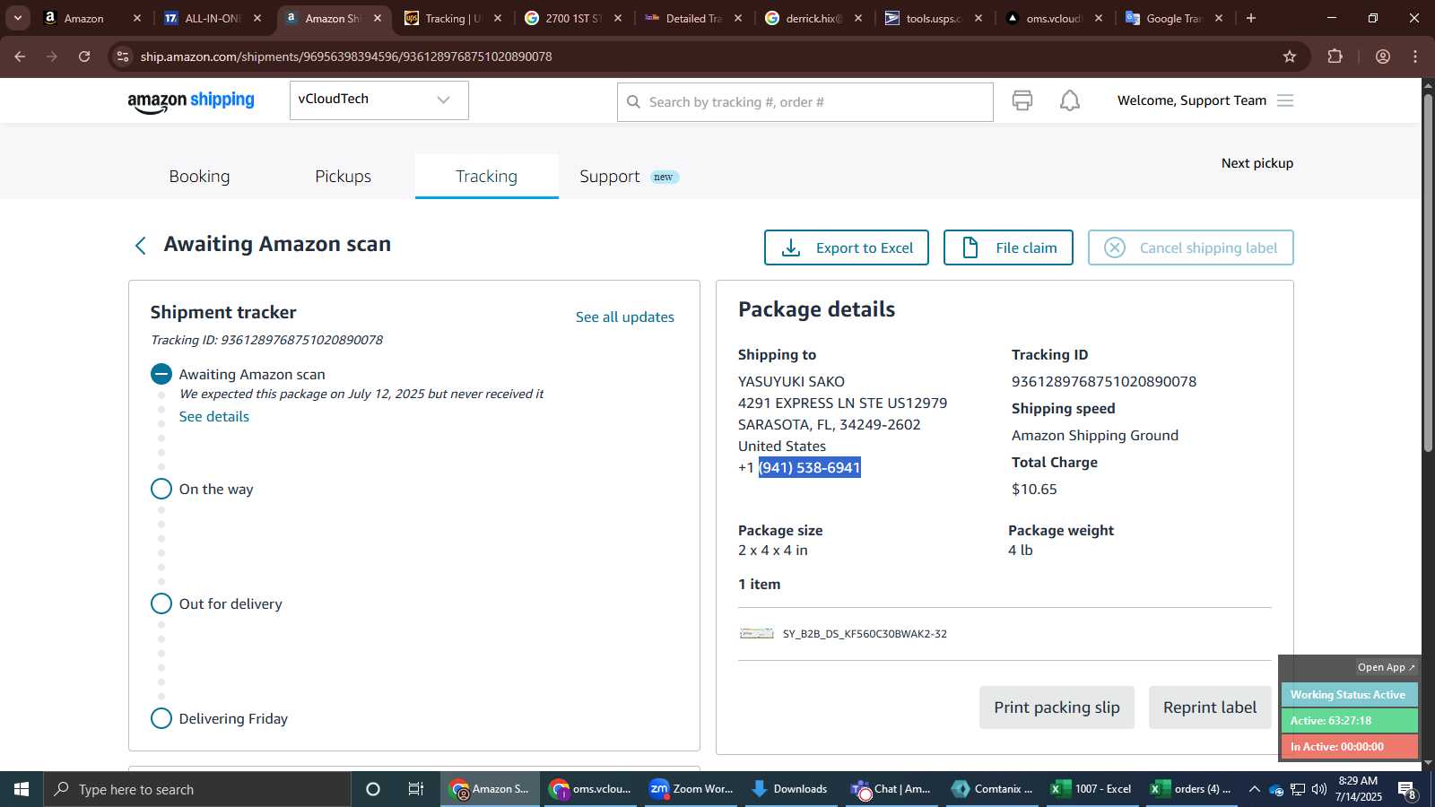Click the printer icon in header
1435x807 pixels.
pyautogui.click(x=1022, y=100)
